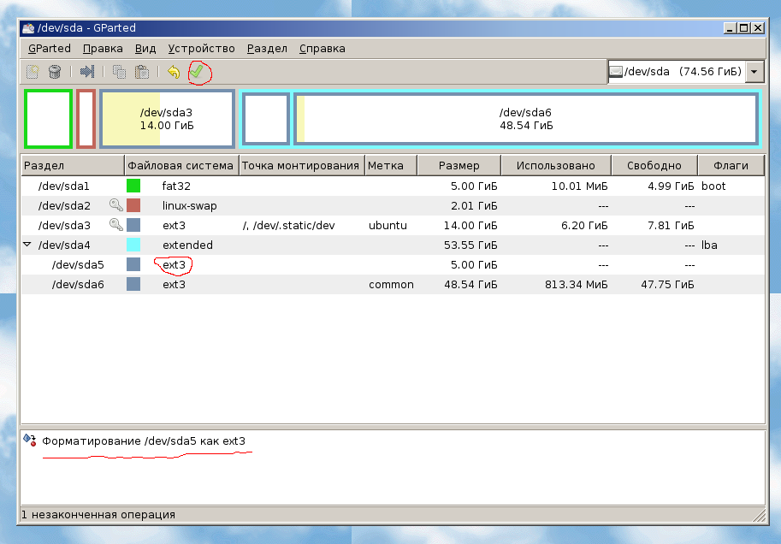Undo last operation with yellow arrow
The height and width of the screenshot is (544, 781).
click(x=174, y=72)
